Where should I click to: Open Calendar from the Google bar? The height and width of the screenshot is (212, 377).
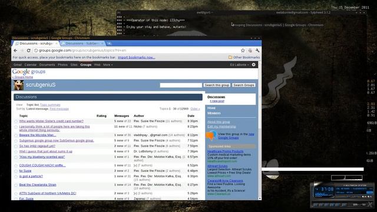coord(31,65)
